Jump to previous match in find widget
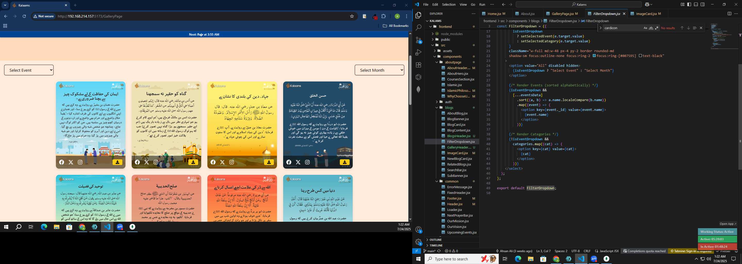The image size is (742, 264). point(682,28)
